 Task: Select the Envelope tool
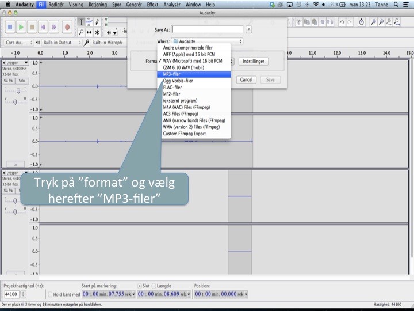coord(89,22)
